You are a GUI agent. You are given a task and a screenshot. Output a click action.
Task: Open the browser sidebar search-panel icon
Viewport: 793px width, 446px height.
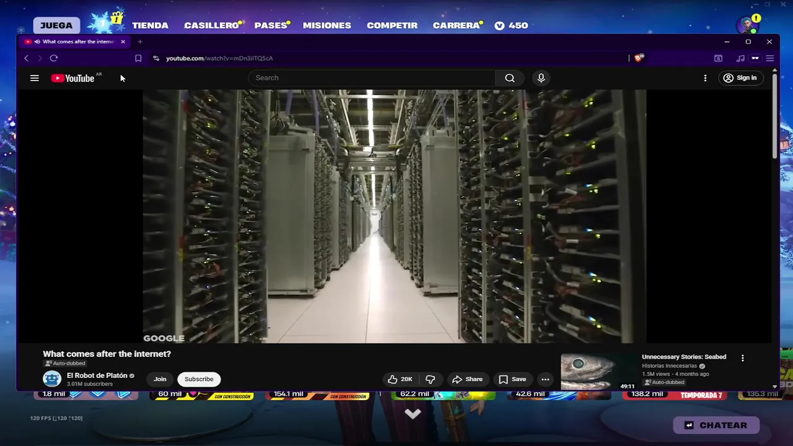(x=718, y=58)
